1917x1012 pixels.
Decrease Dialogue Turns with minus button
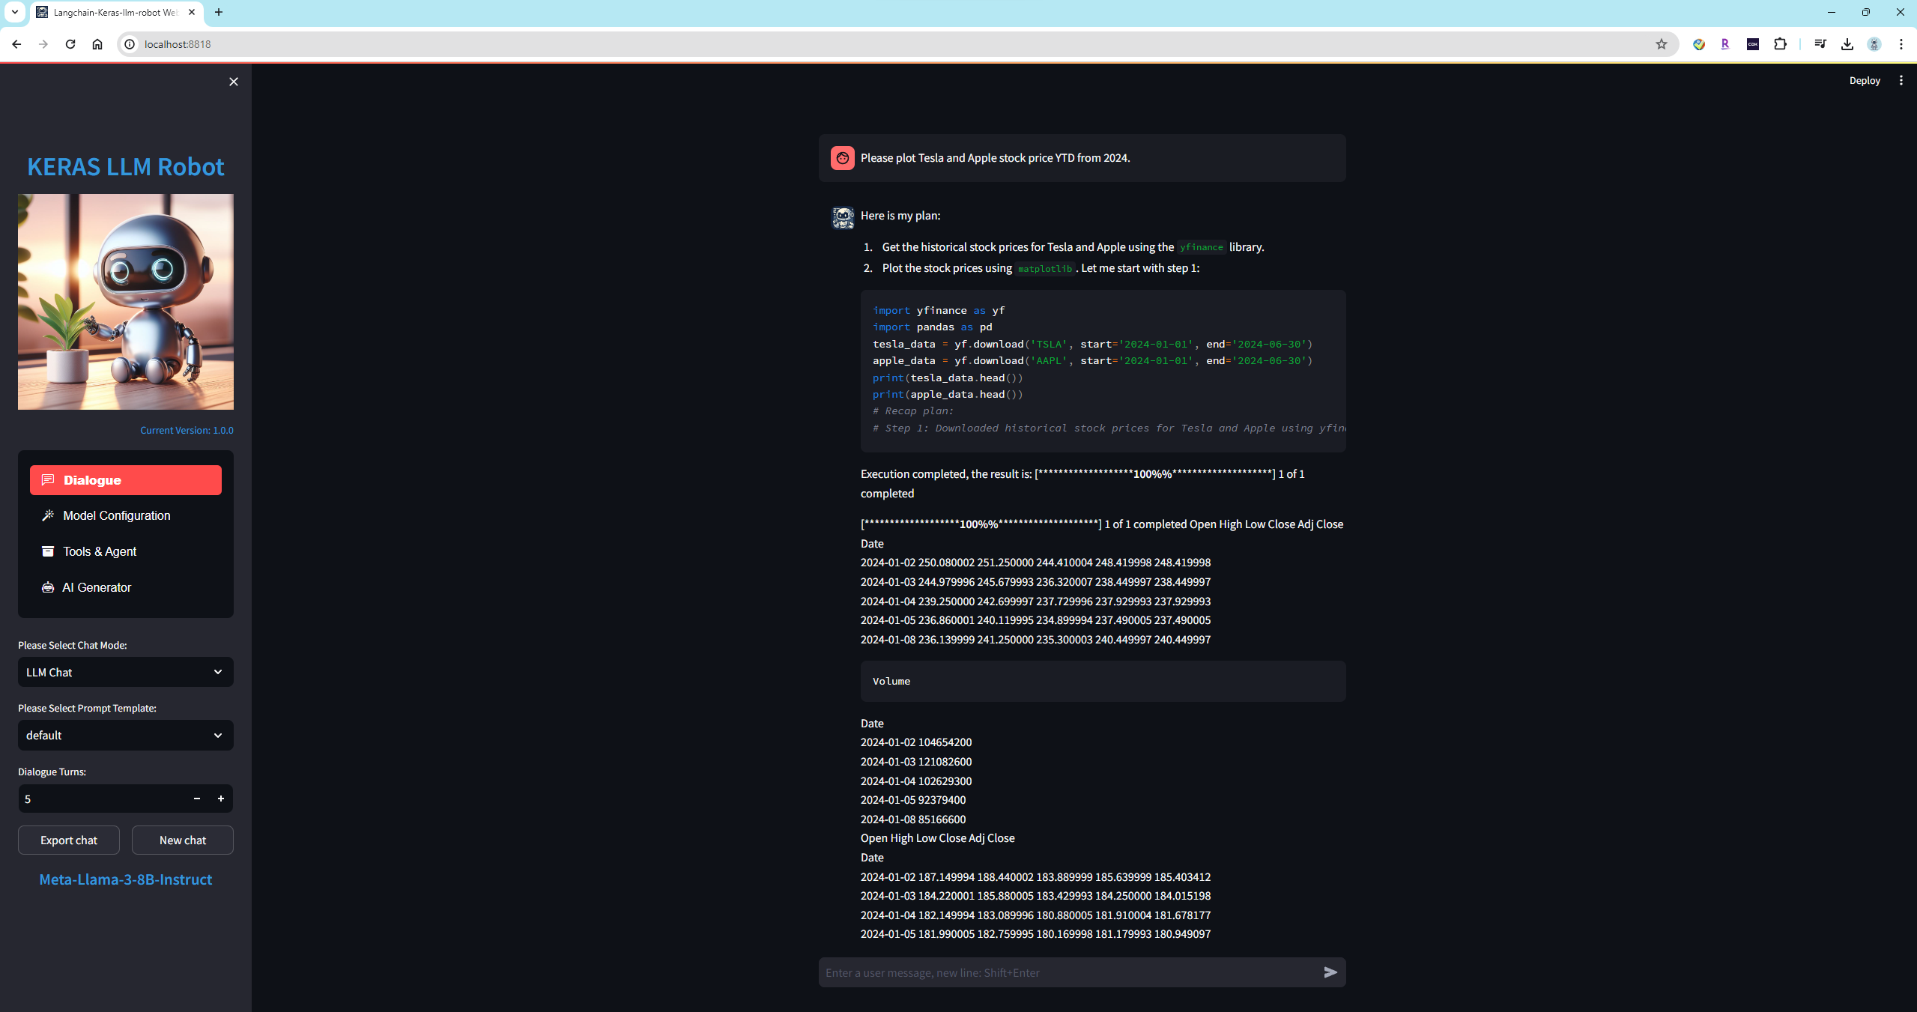pyautogui.click(x=197, y=799)
